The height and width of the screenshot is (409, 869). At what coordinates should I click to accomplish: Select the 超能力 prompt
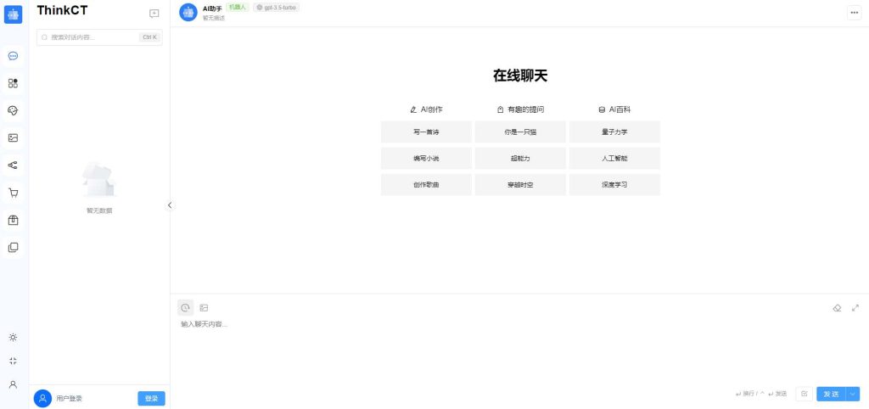520,159
